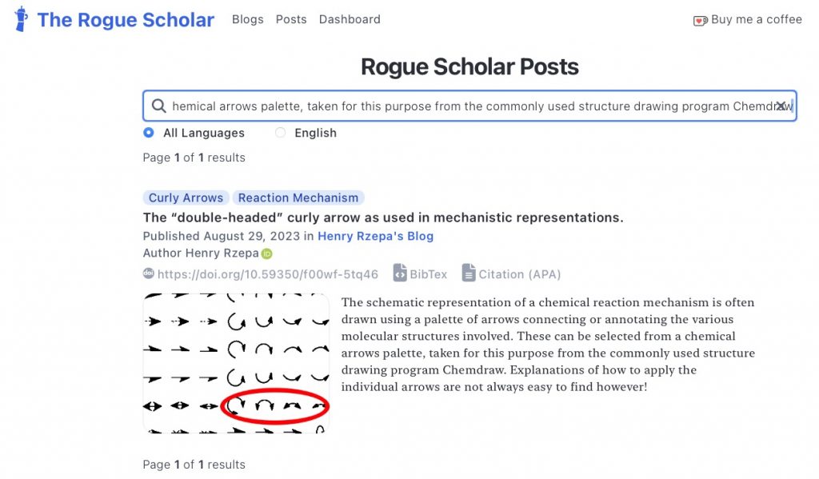Image resolution: width=819 pixels, height=479 pixels.
Task: Clear the search field using the X icon
Action: pos(782,105)
